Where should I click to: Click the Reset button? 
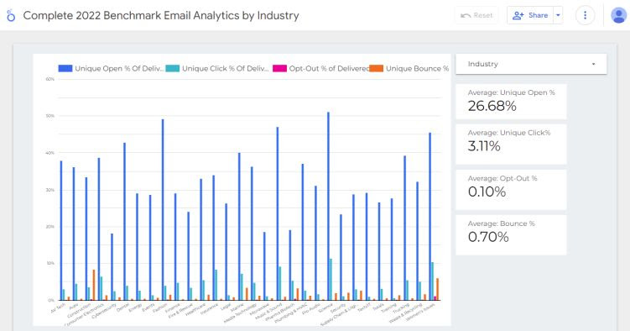tap(476, 15)
